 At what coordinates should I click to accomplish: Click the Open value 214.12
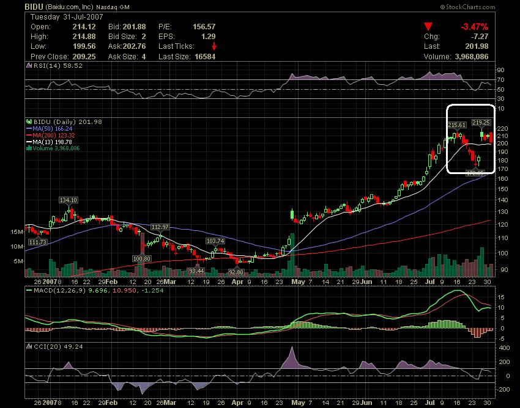coord(84,27)
